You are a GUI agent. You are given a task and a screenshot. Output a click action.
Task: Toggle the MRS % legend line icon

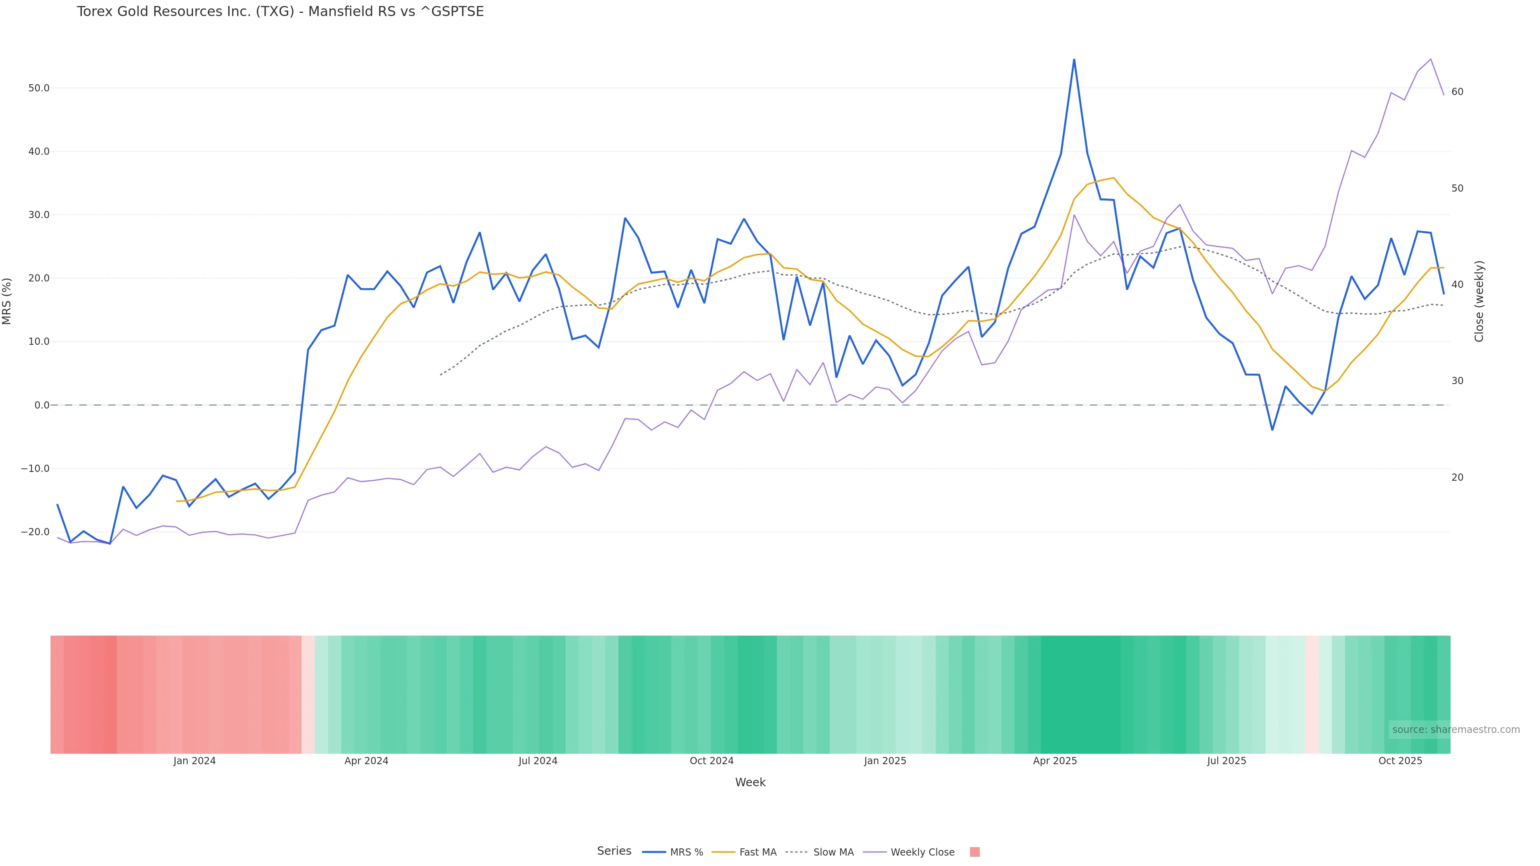pos(653,852)
